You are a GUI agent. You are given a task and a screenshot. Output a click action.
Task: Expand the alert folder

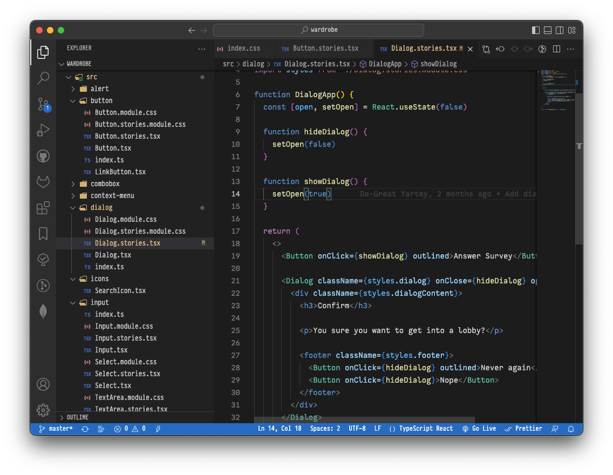(x=99, y=89)
